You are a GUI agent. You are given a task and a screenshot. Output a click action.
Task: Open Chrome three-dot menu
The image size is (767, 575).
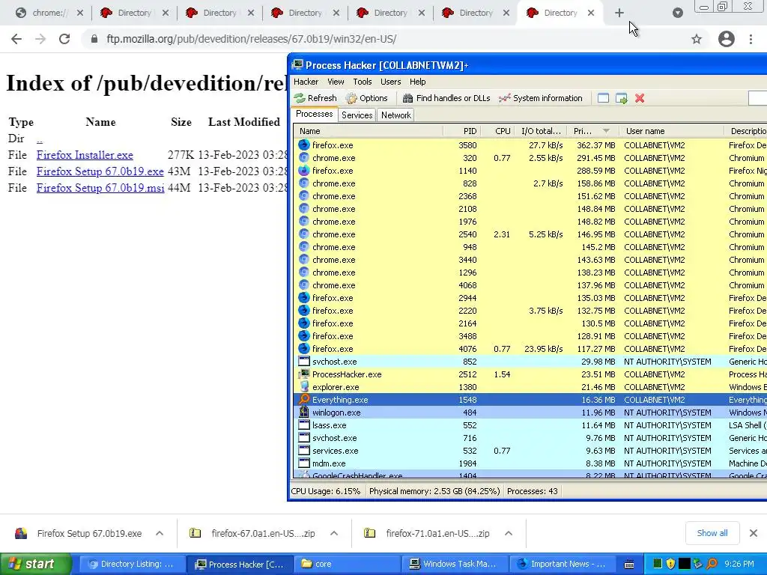point(751,39)
